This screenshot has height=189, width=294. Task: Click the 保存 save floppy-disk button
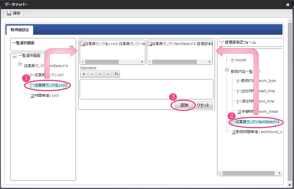(14, 13)
